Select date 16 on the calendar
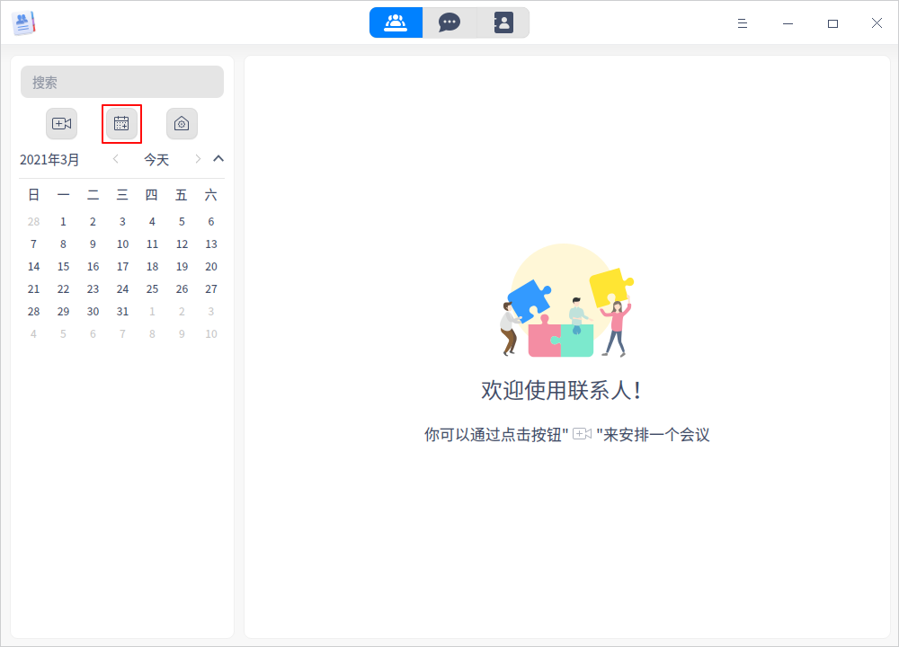 pos(93,267)
